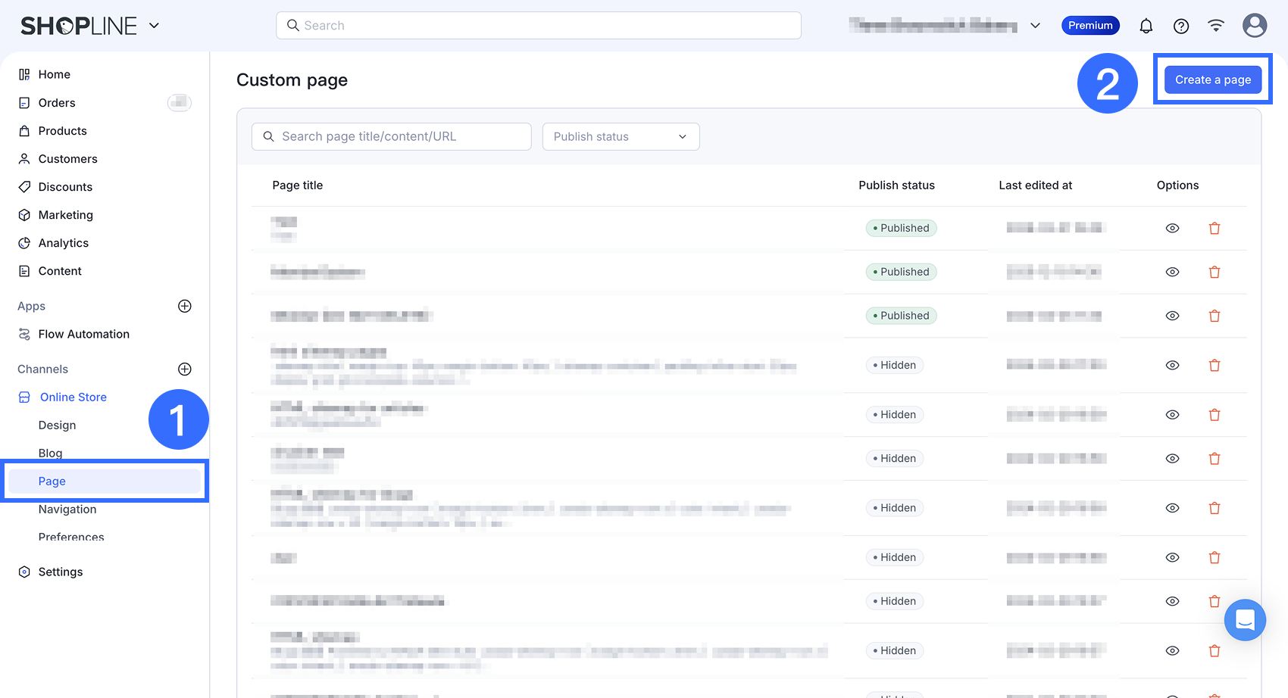Open the help question mark icon
Image resolution: width=1288 pixels, height=698 pixels.
pyautogui.click(x=1181, y=26)
